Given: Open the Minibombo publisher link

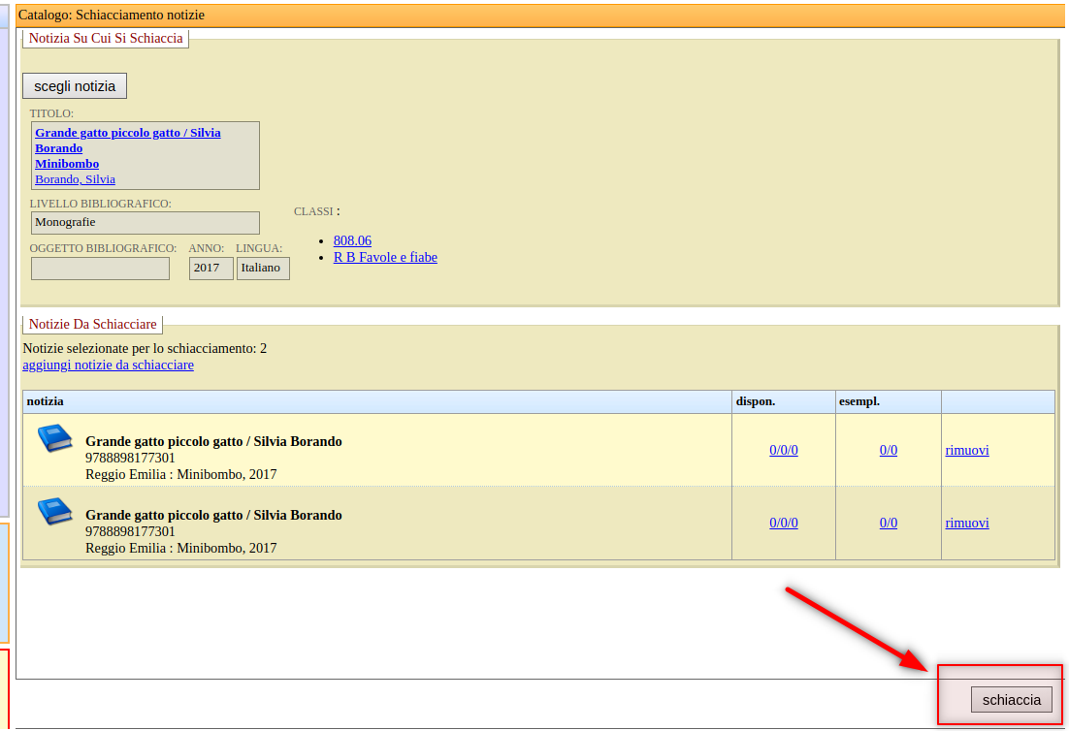Looking at the screenshot, I should pos(67,164).
